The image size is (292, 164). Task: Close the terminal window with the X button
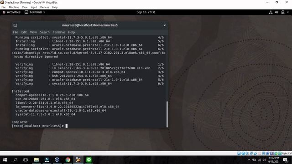click(x=164, y=25)
